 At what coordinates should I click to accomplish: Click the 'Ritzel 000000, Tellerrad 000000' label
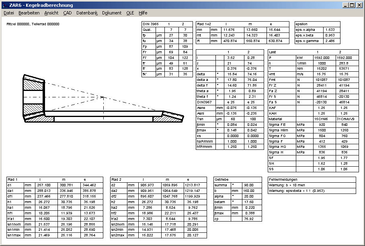click(33, 24)
